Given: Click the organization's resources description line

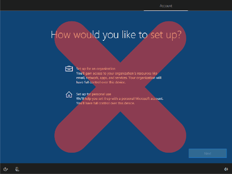Looking at the screenshot, I should pos(117,73).
